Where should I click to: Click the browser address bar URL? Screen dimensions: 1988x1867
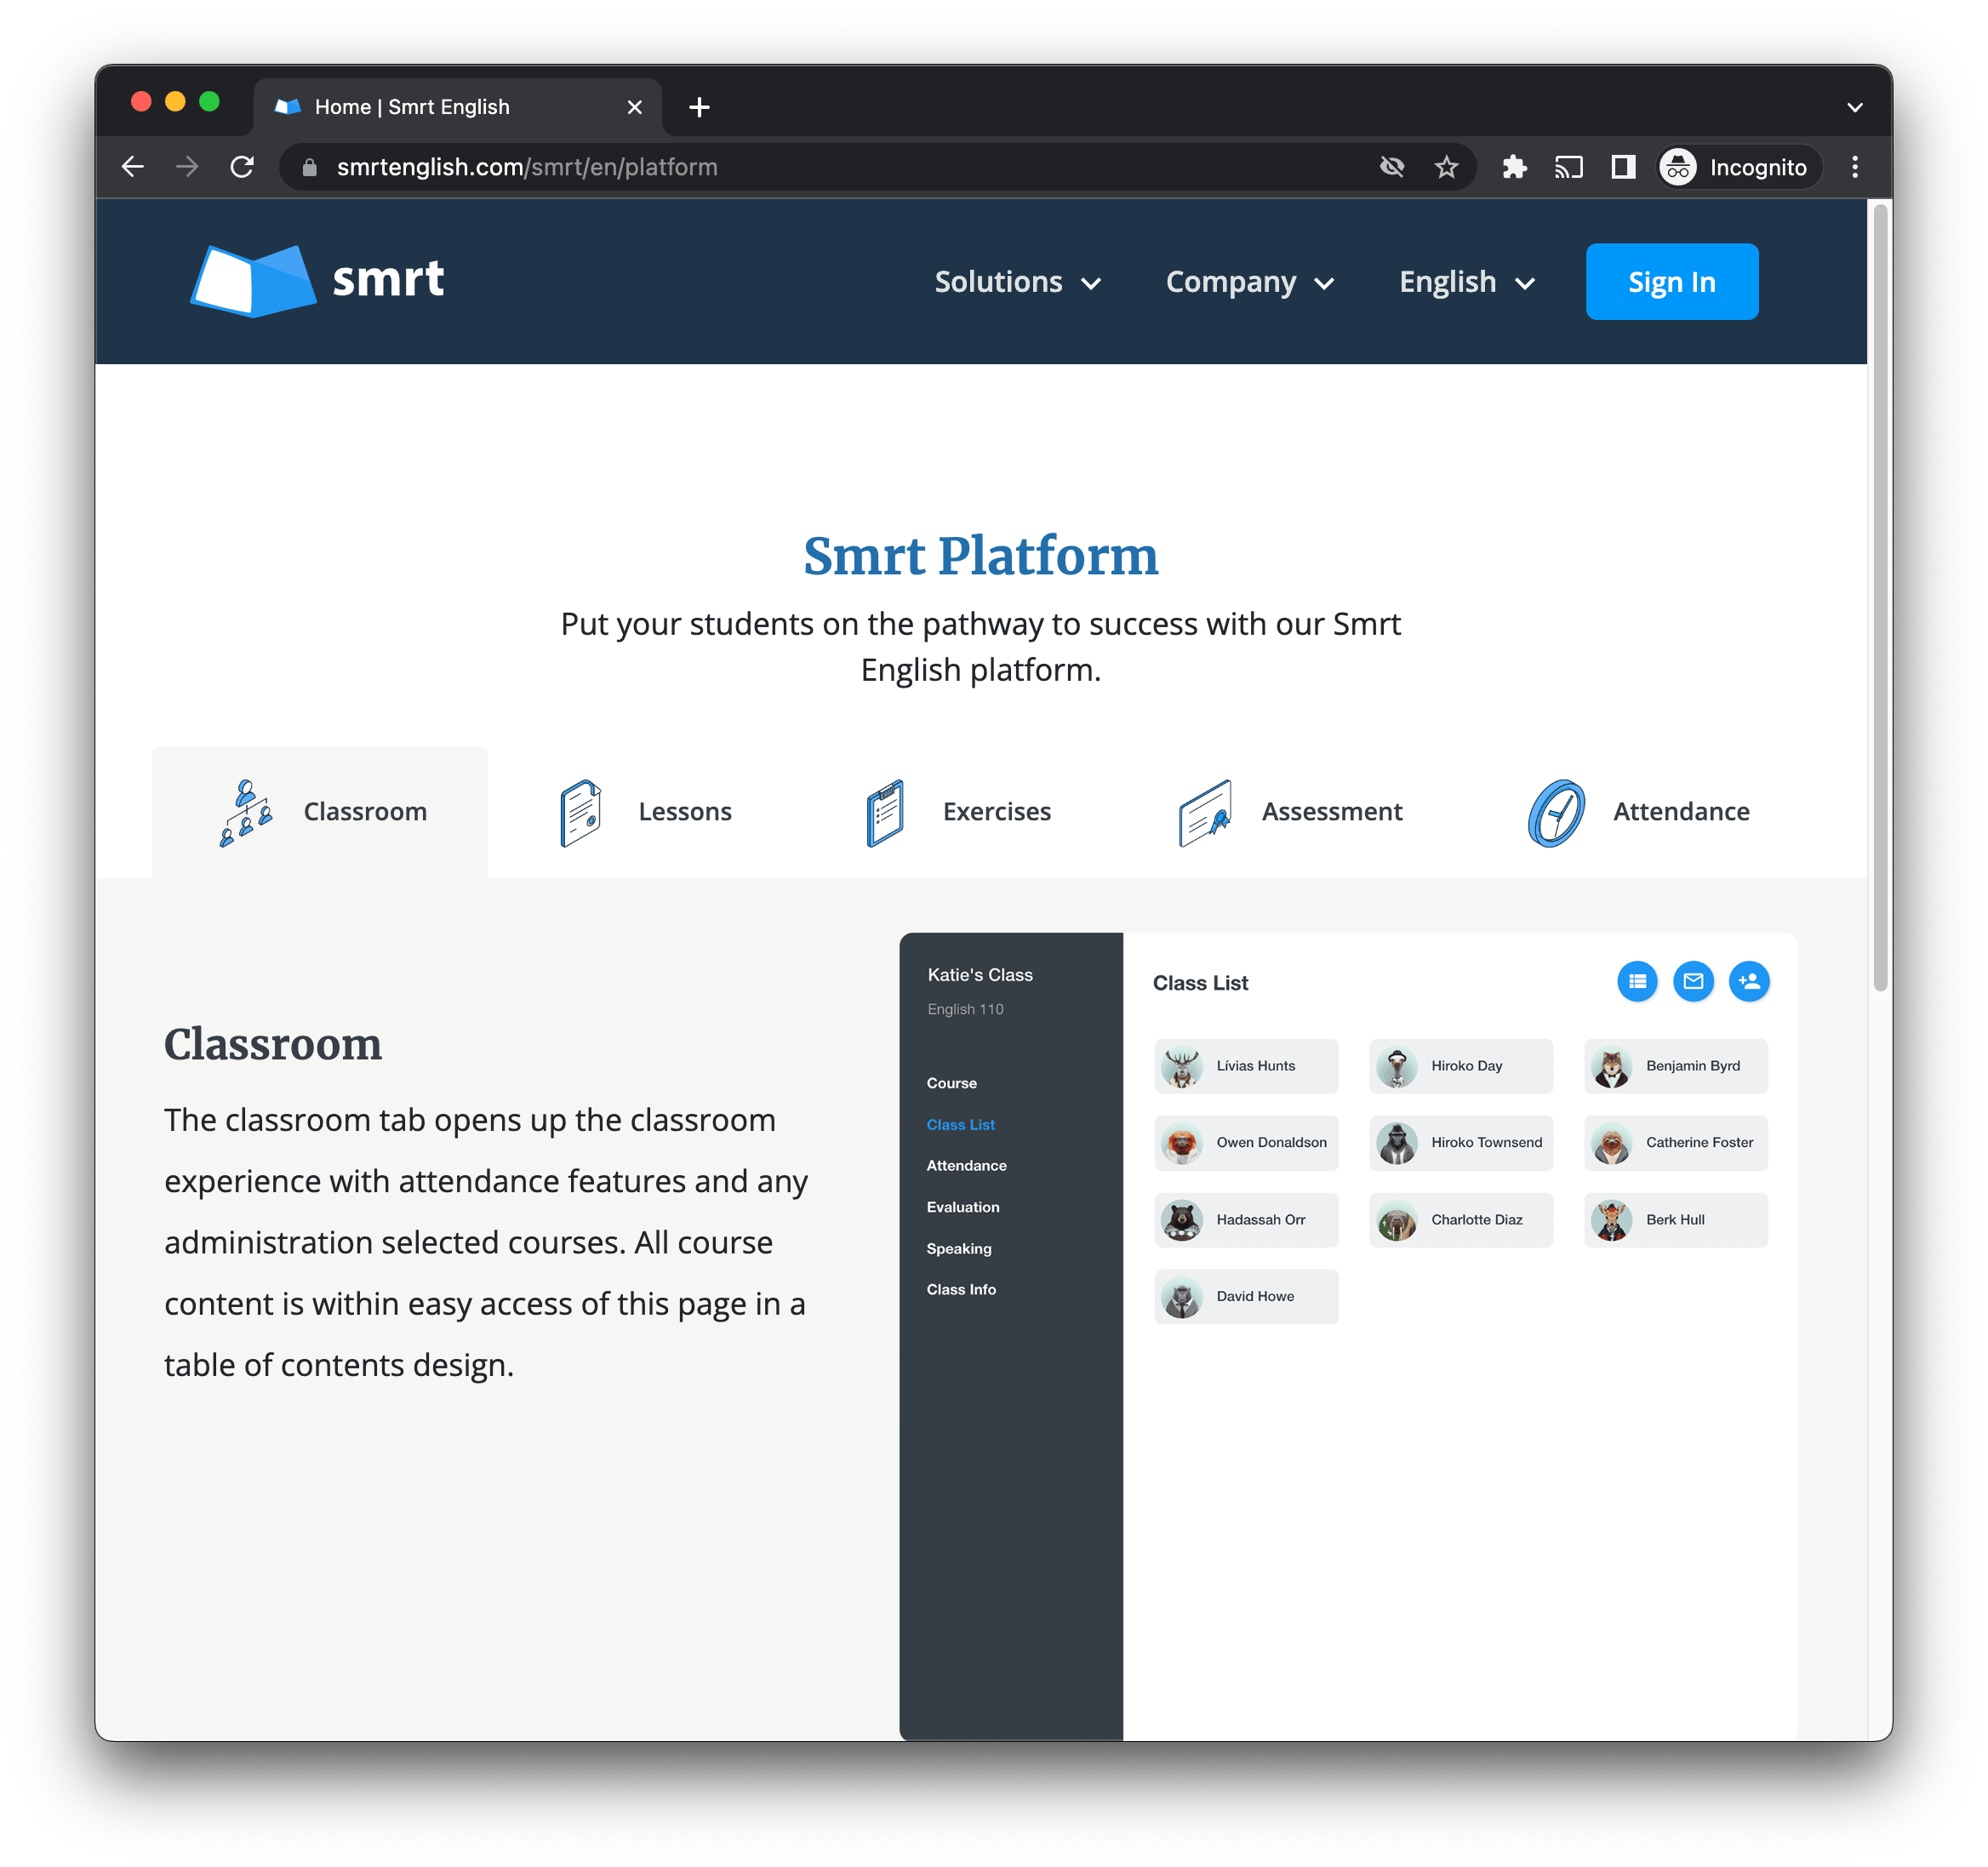coord(527,167)
